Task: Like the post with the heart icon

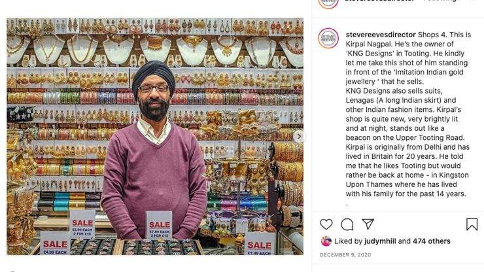Action: (x=326, y=224)
